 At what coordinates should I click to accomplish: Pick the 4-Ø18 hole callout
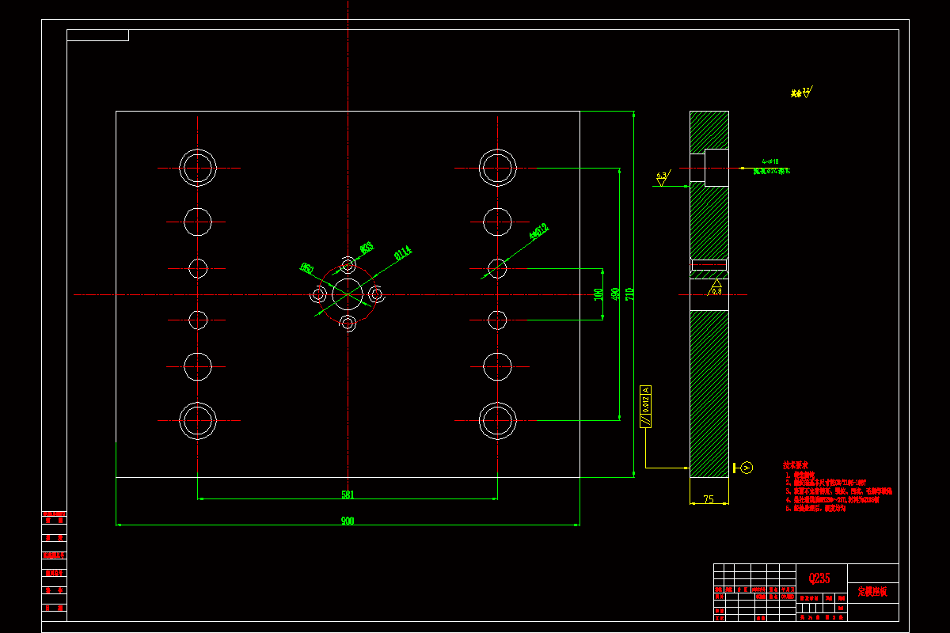click(770, 161)
